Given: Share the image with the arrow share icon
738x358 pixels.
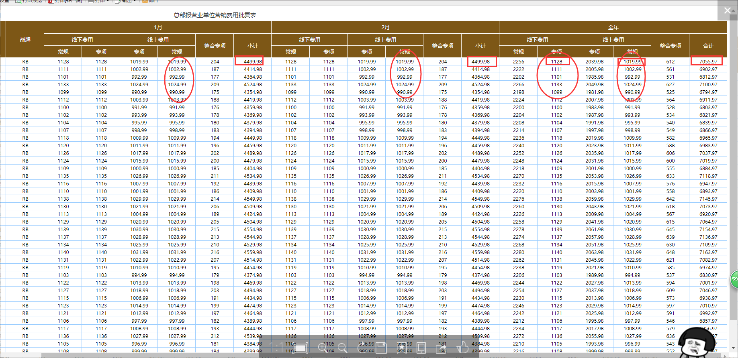Looking at the screenshot, I should (442, 348).
